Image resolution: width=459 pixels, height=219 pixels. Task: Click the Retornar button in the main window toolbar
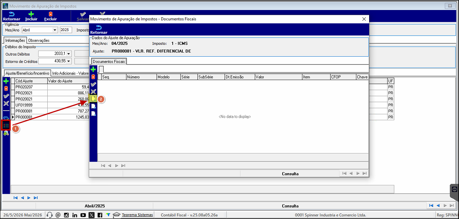tap(11, 16)
